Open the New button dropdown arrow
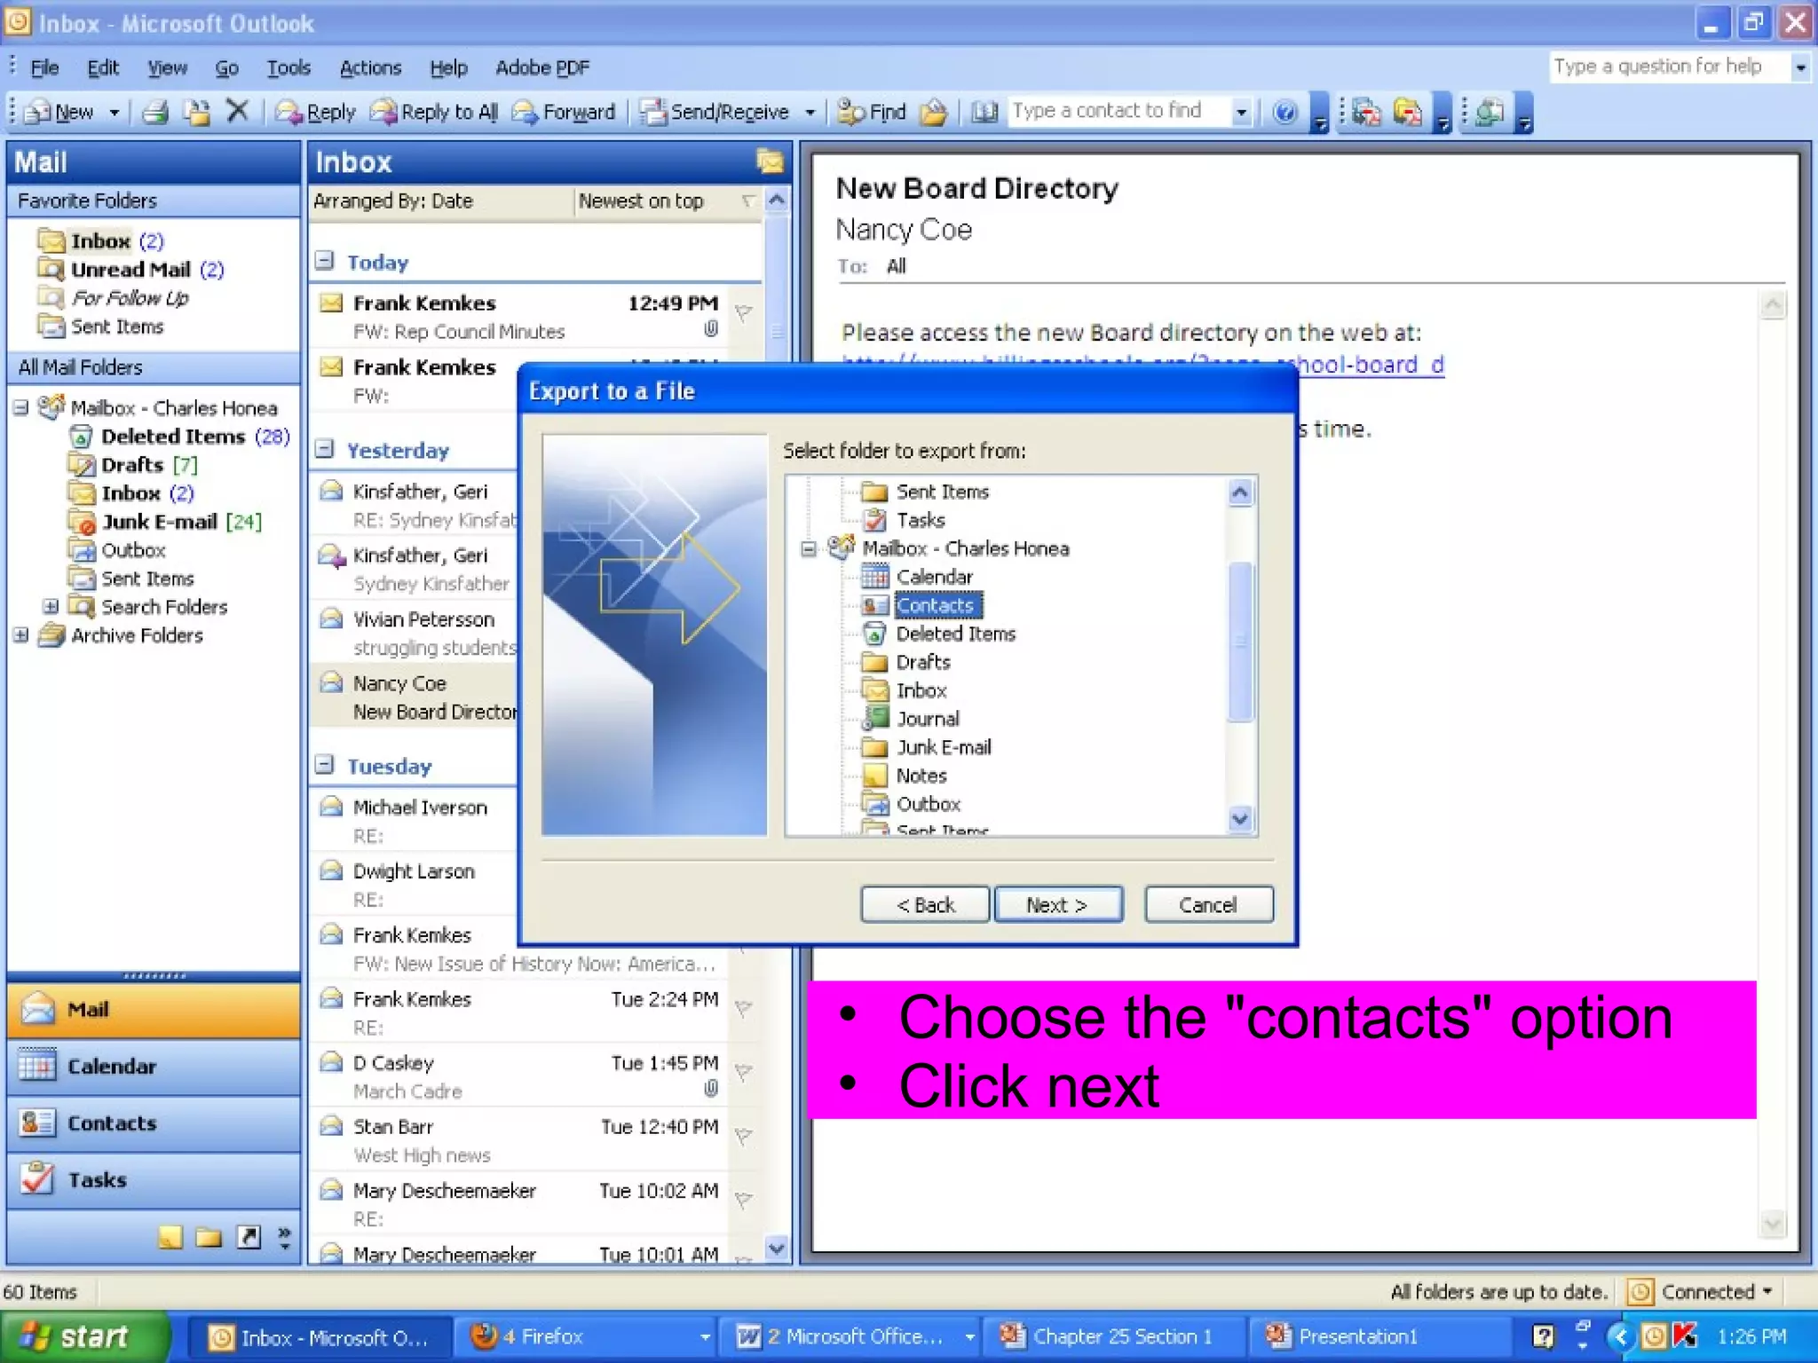The height and width of the screenshot is (1363, 1818). click(114, 113)
